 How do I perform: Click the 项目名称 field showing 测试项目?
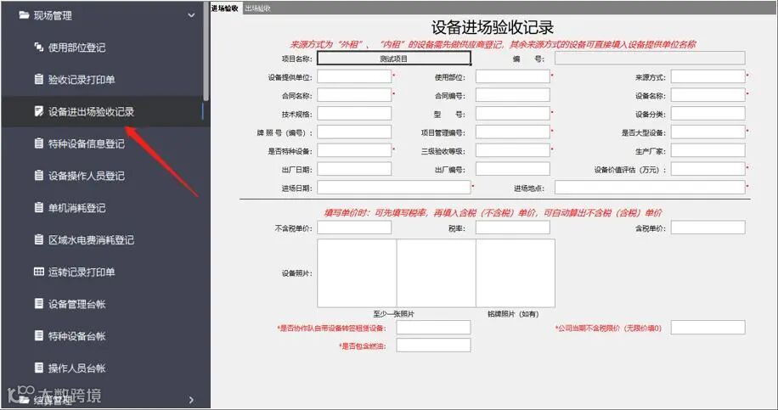[x=394, y=59]
